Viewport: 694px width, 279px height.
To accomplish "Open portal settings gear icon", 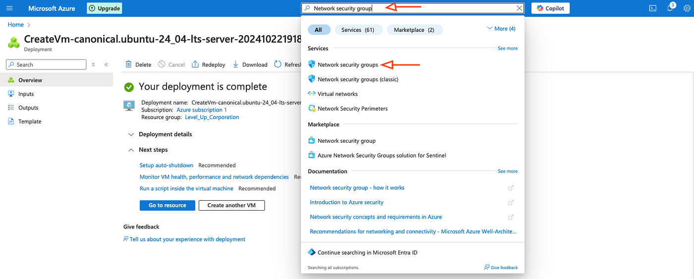I will (x=688, y=8).
